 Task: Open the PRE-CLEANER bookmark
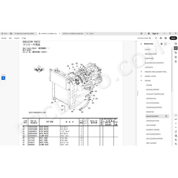(151, 143)
